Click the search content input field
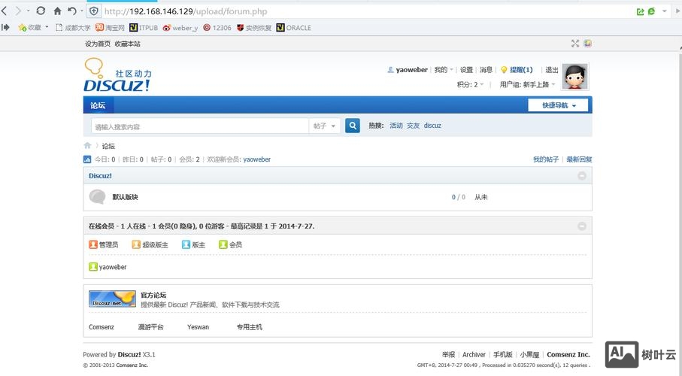 [x=199, y=126]
